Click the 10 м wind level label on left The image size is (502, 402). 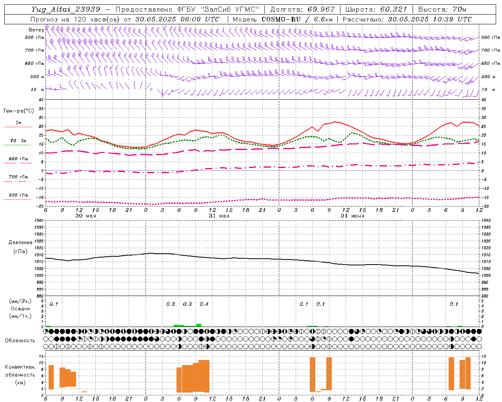[37, 90]
